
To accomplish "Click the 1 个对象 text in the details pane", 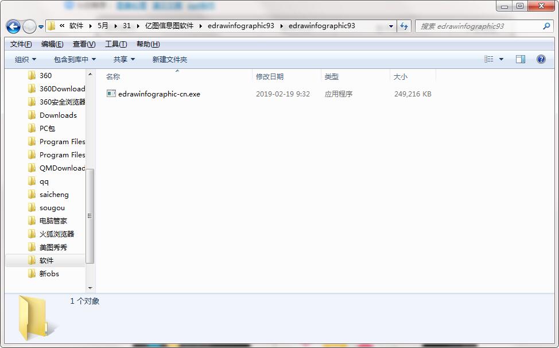I will tap(84, 301).
